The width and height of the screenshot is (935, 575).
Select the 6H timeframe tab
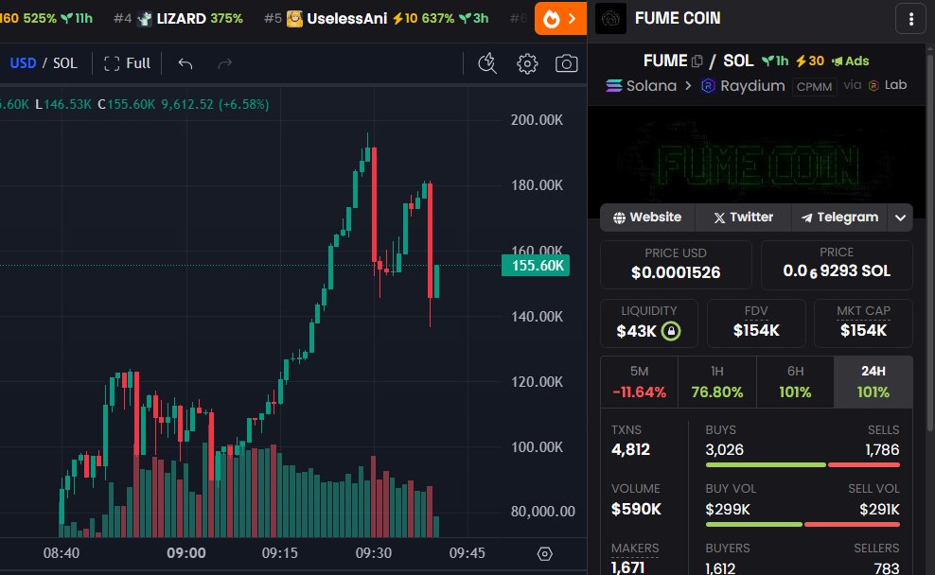click(796, 382)
